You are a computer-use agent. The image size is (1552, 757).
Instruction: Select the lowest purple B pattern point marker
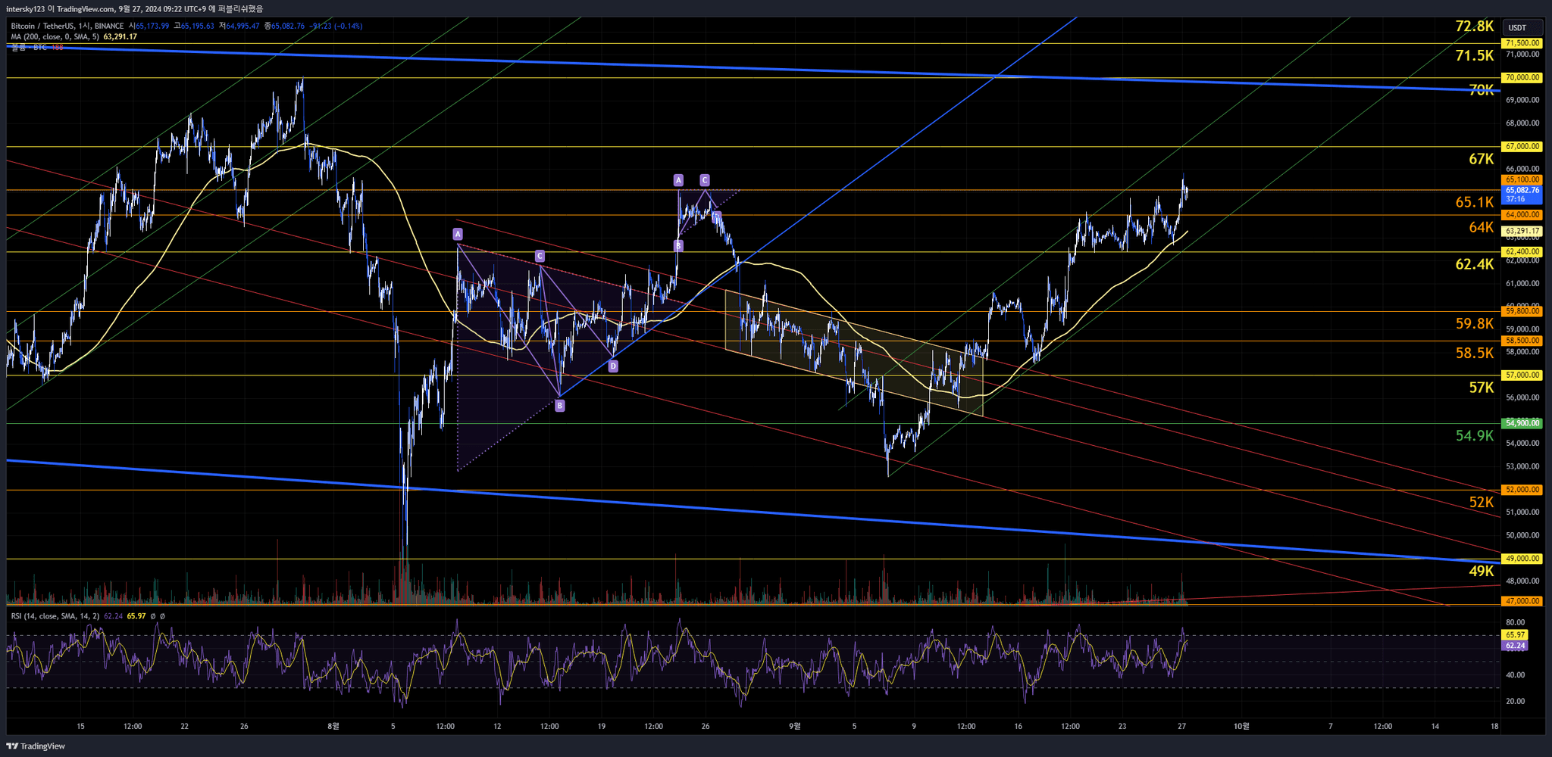click(x=559, y=406)
